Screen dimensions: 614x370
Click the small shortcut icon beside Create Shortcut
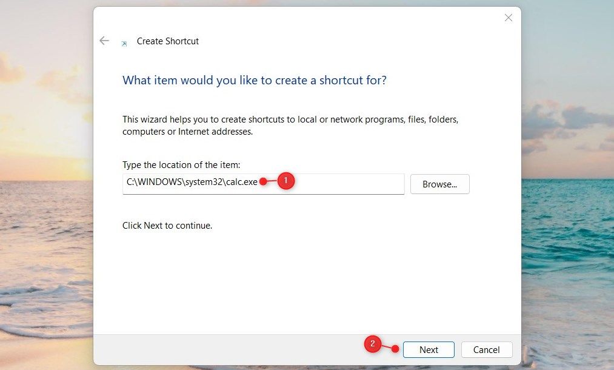(x=124, y=44)
